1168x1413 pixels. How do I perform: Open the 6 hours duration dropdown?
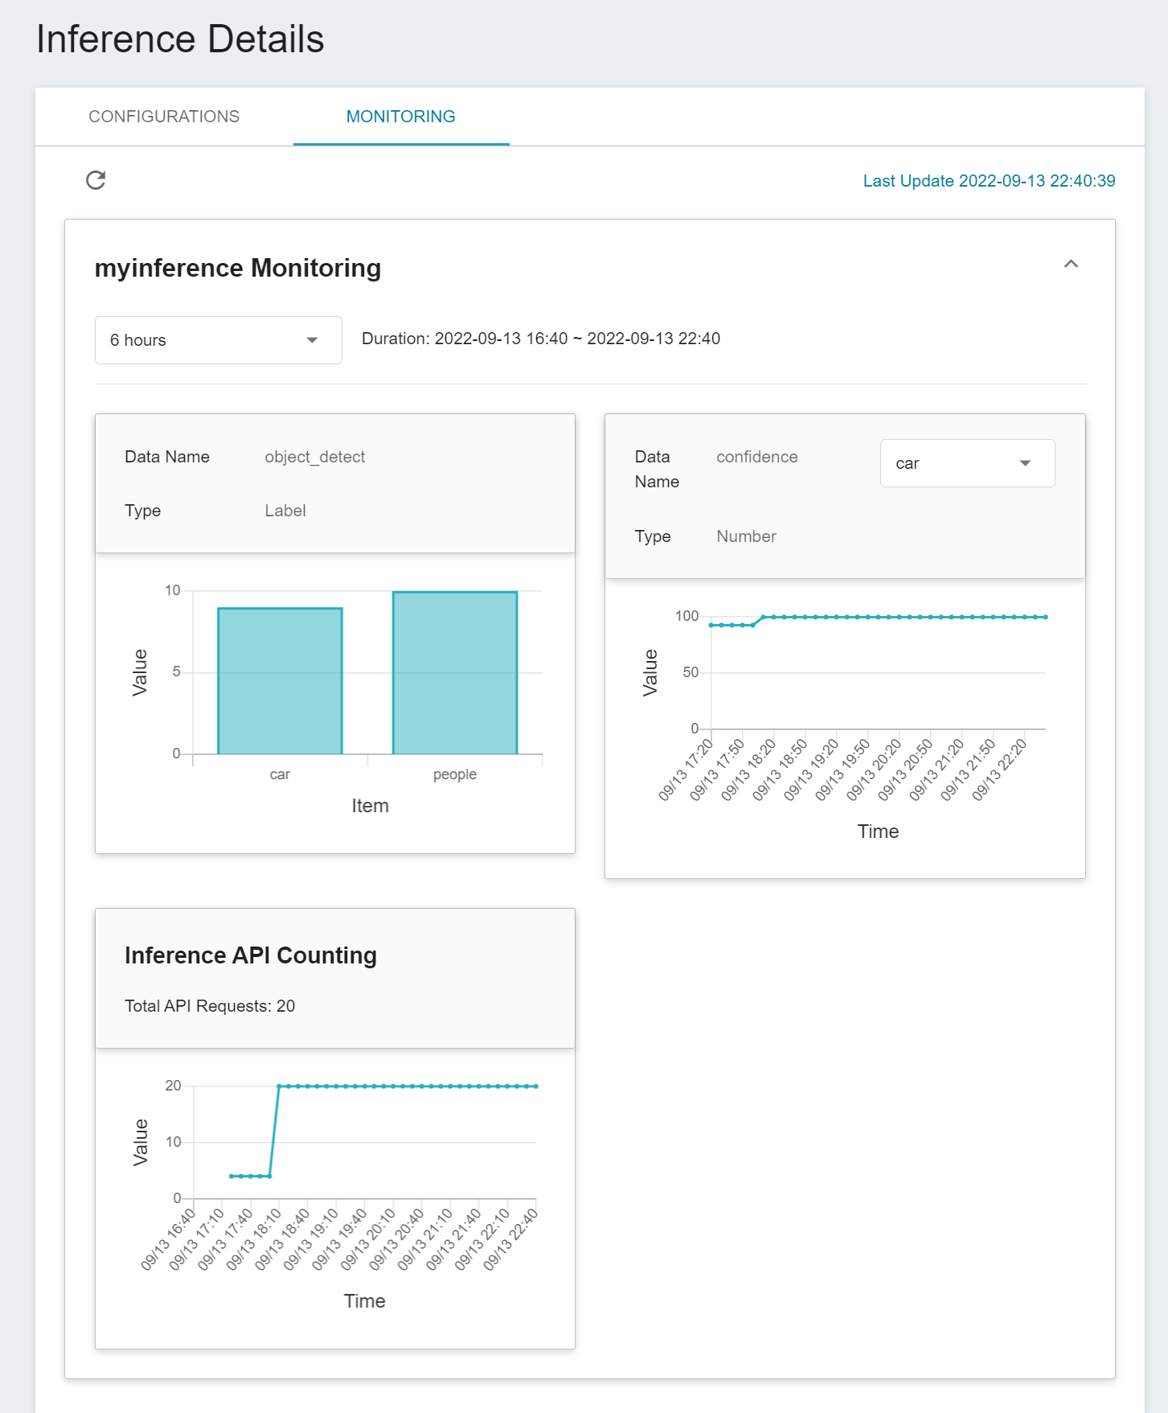219,340
